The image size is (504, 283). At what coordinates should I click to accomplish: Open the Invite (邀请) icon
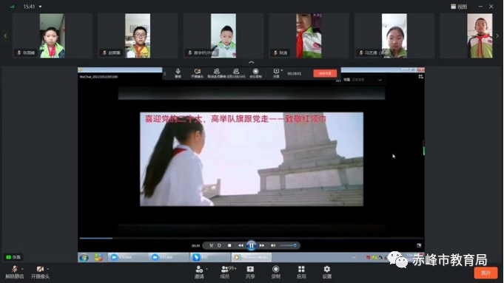point(199,272)
